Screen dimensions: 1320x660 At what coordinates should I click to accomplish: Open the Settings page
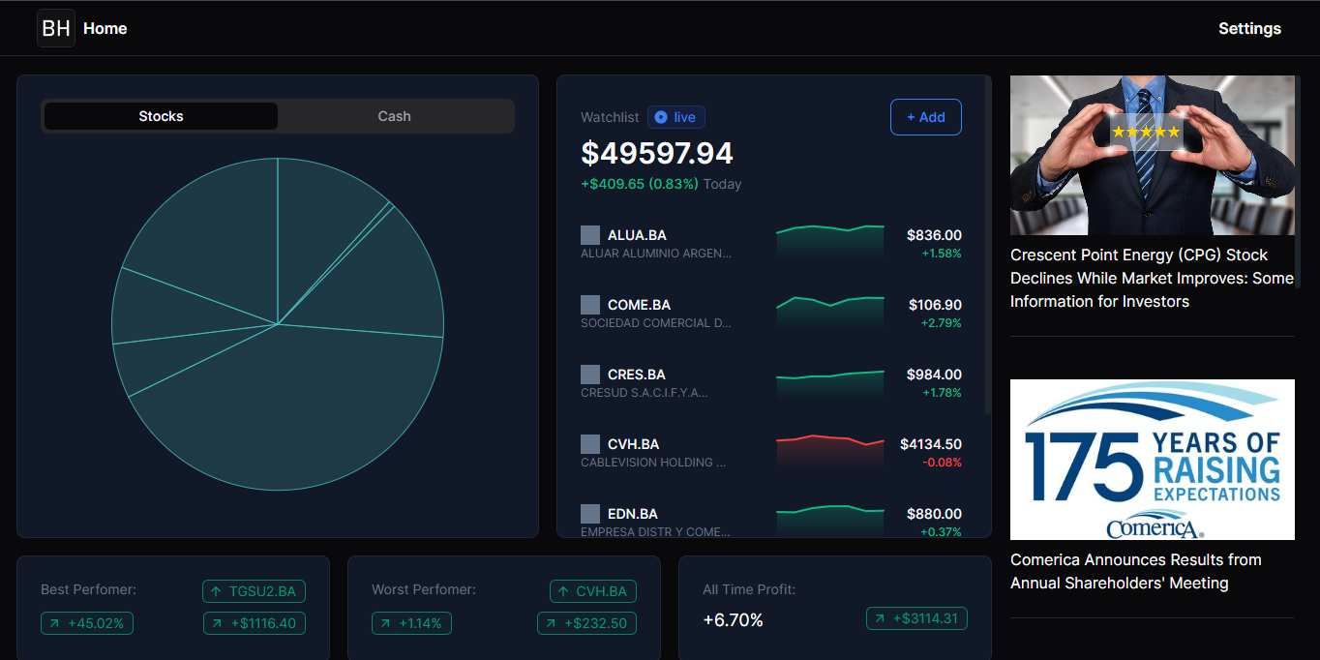pos(1249,29)
